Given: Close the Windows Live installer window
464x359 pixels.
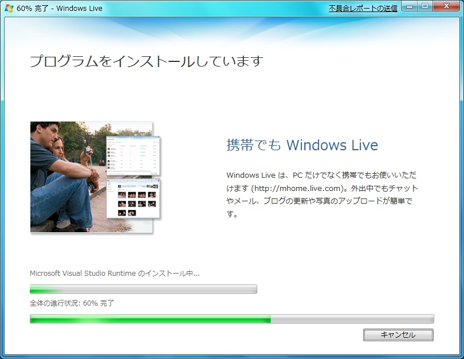Looking at the screenshot, I should click(447, 6).
